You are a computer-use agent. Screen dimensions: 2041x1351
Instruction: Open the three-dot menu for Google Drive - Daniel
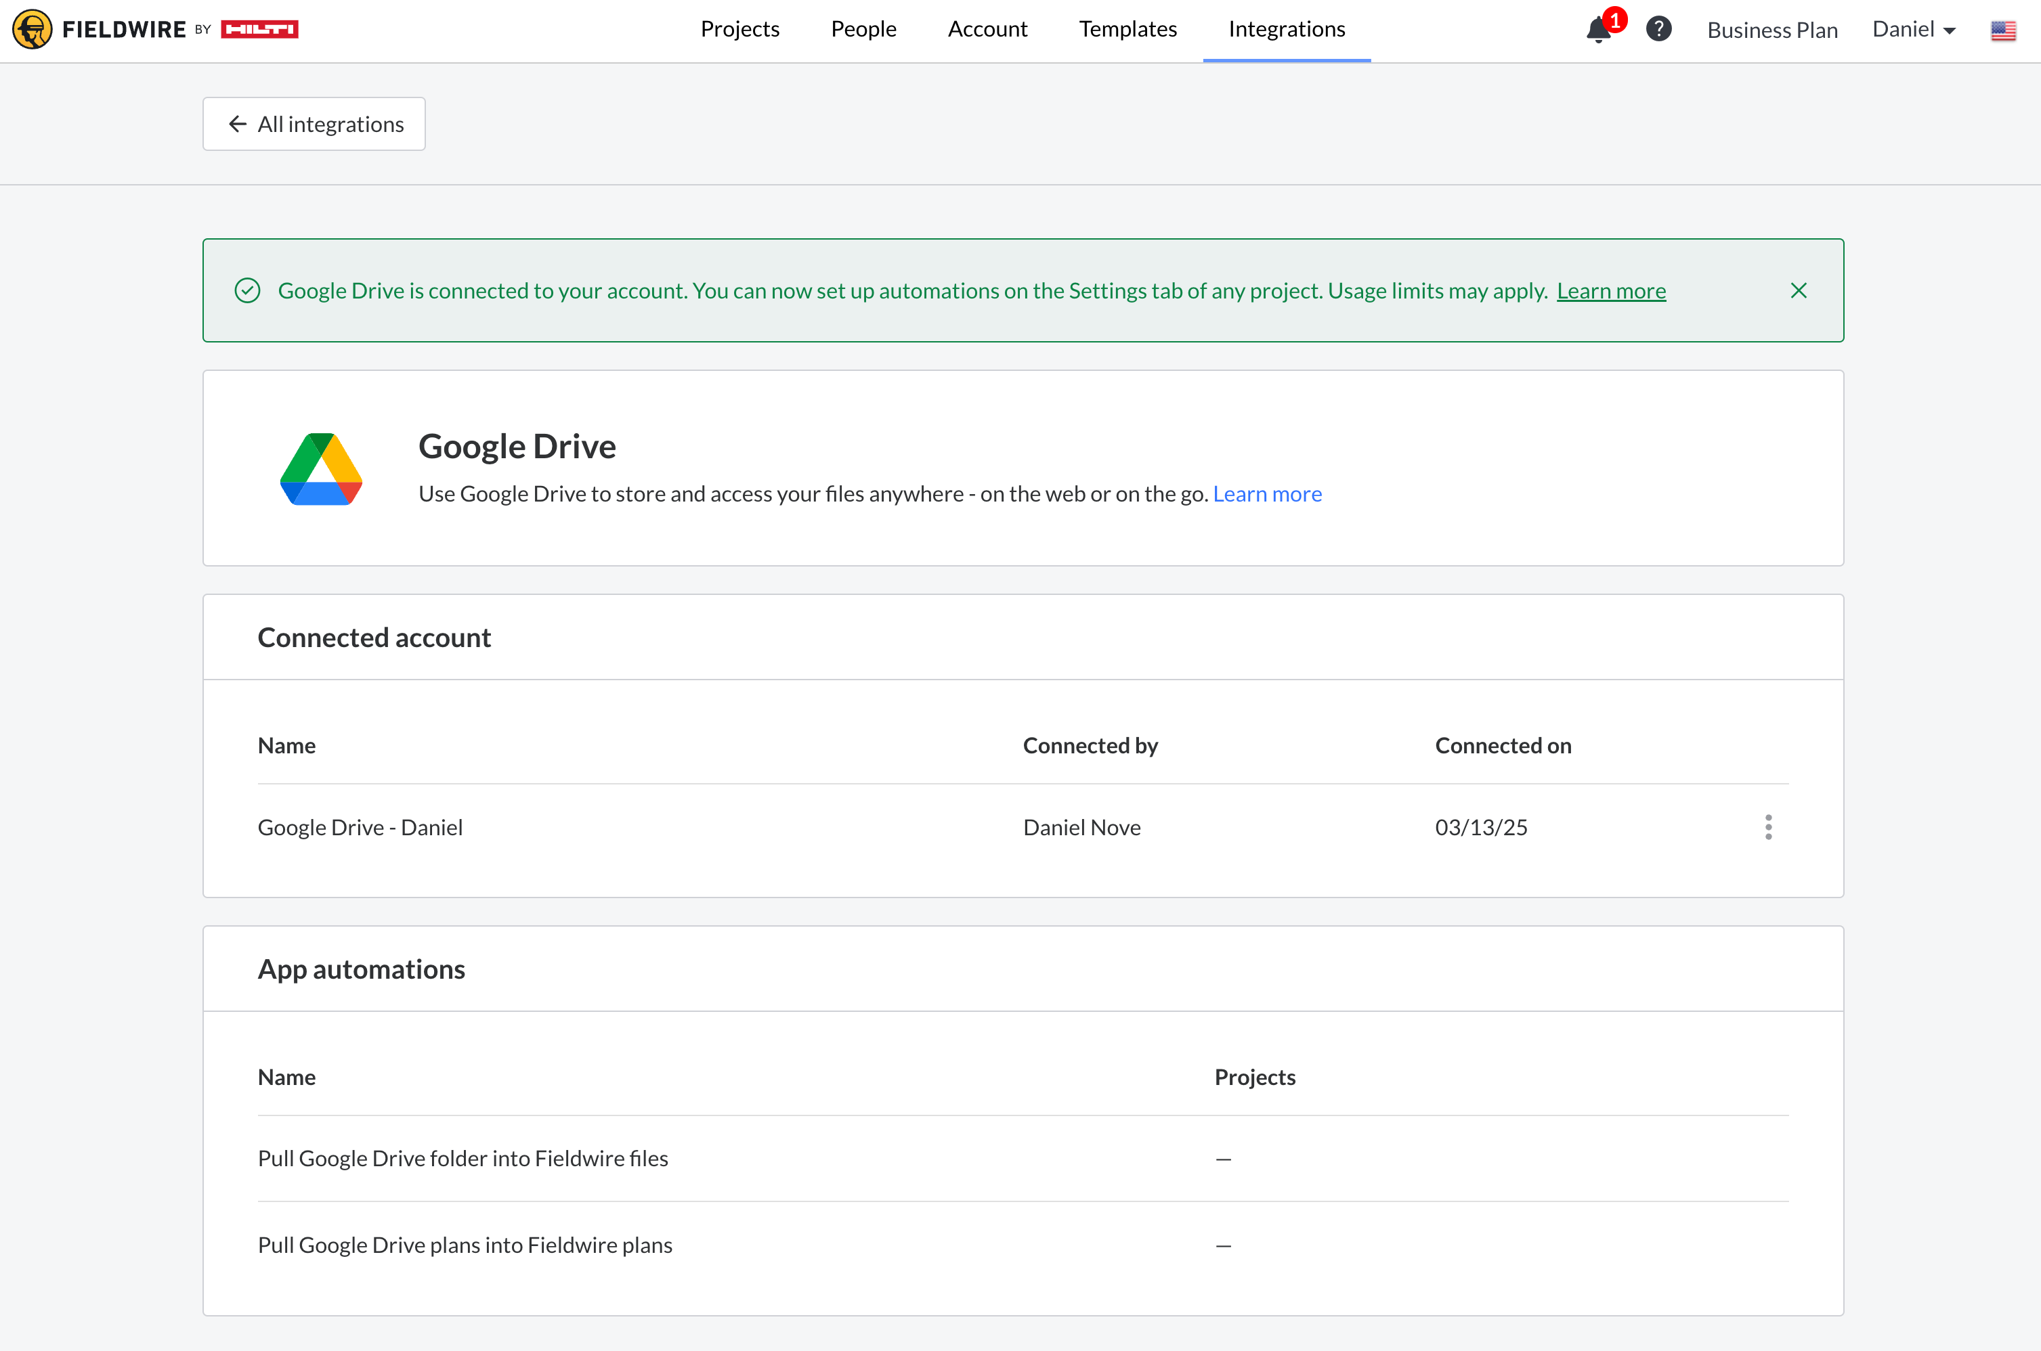point(1768,827)
